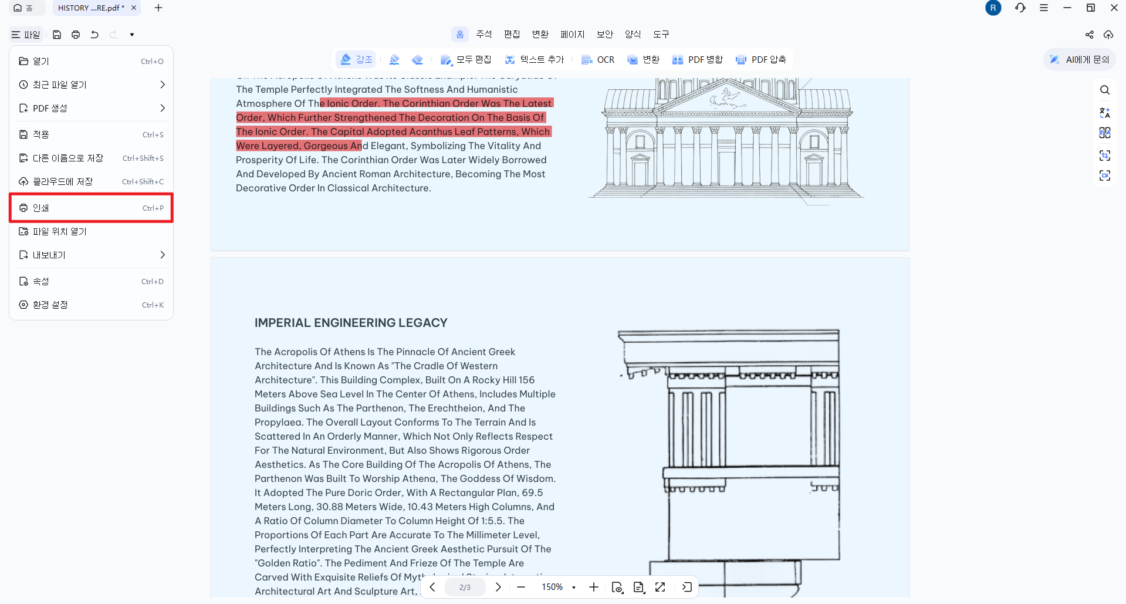The width and height of the screenshot is (1126, 604).
Task: Click the compare pages icon in right sidebar
Action: 1105,133
